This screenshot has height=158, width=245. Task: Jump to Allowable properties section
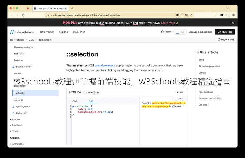[209, 66]
